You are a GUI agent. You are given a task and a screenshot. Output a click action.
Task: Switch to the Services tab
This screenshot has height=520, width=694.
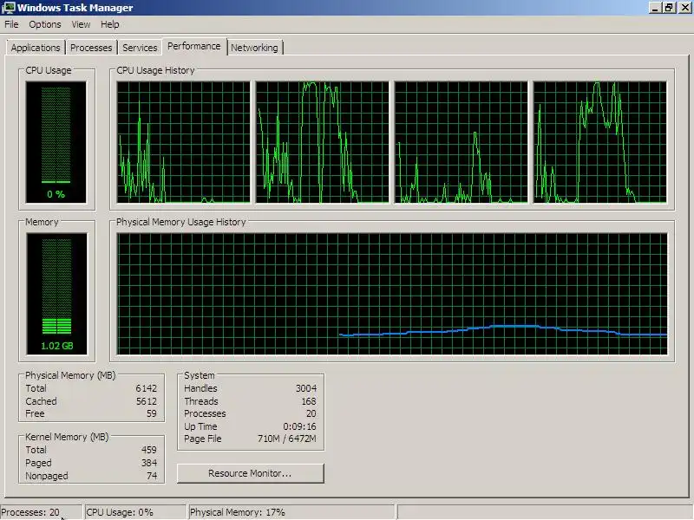[140, 48]
